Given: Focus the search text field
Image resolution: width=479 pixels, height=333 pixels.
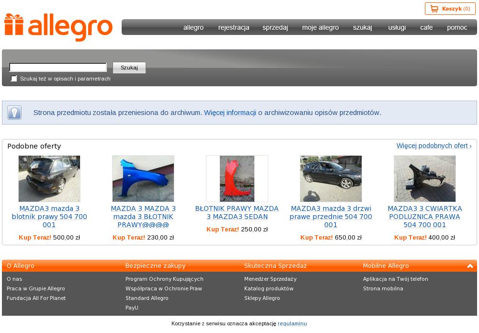Looking at the screenshot, I should point(58,67).
